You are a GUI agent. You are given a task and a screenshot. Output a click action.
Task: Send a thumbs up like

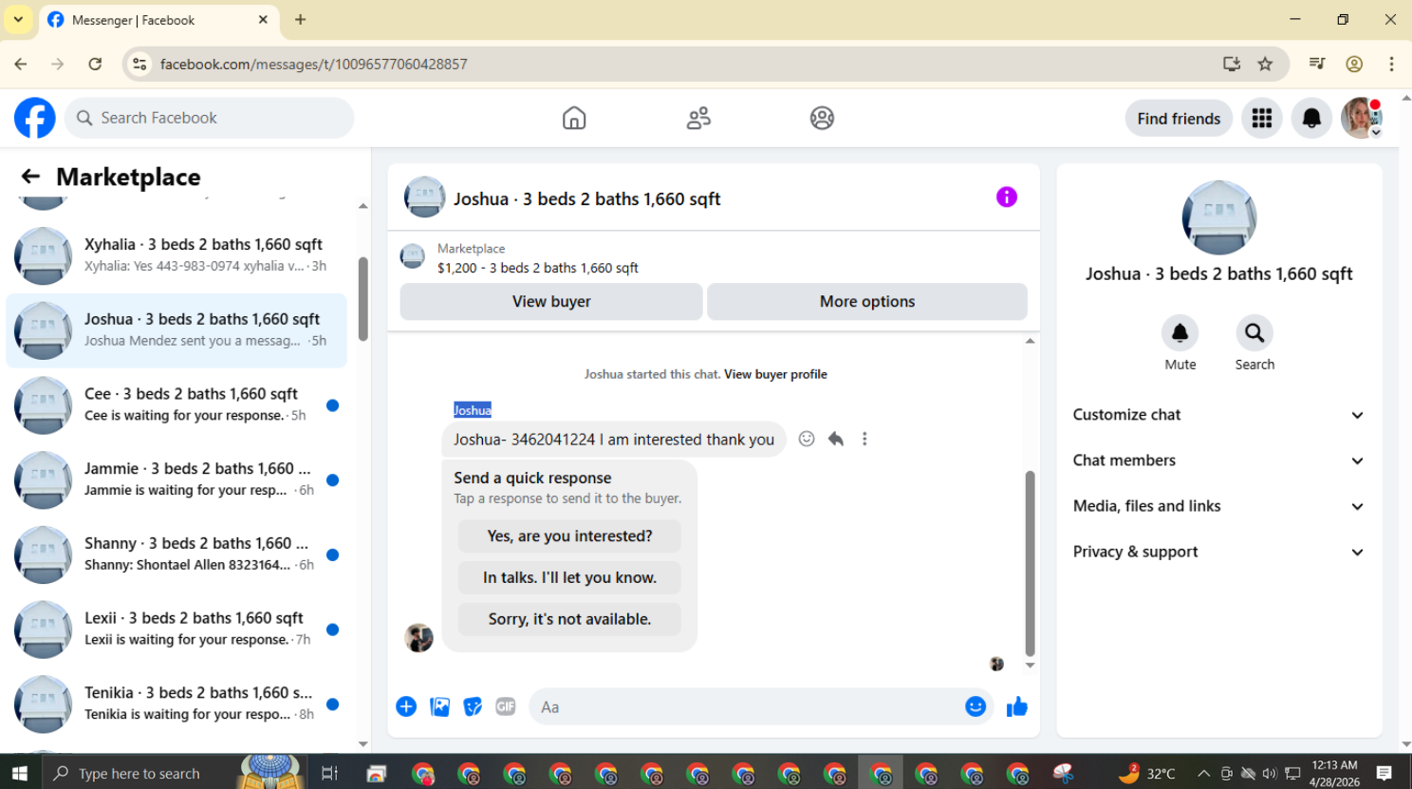(1017, 706)
